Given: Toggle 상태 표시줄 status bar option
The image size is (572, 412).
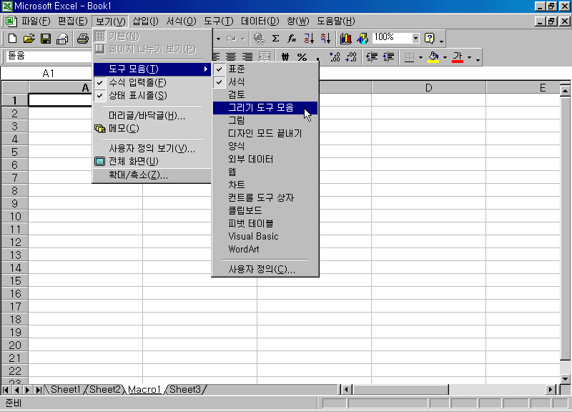Looking at the screenshot, I should coord(152,96).
